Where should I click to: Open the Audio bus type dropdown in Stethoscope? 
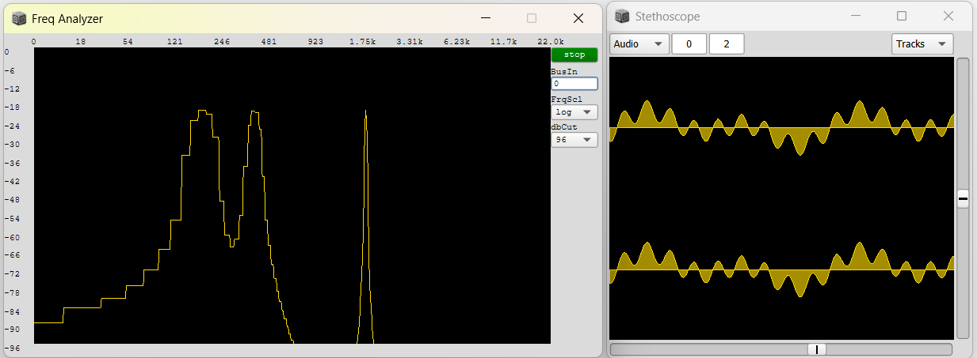click(639, 44)
